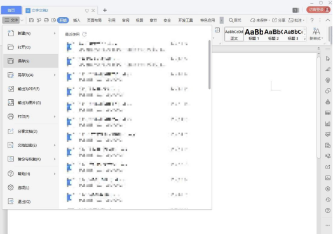
Task: Click the help question mark icon
Action: tap(312, 20)
